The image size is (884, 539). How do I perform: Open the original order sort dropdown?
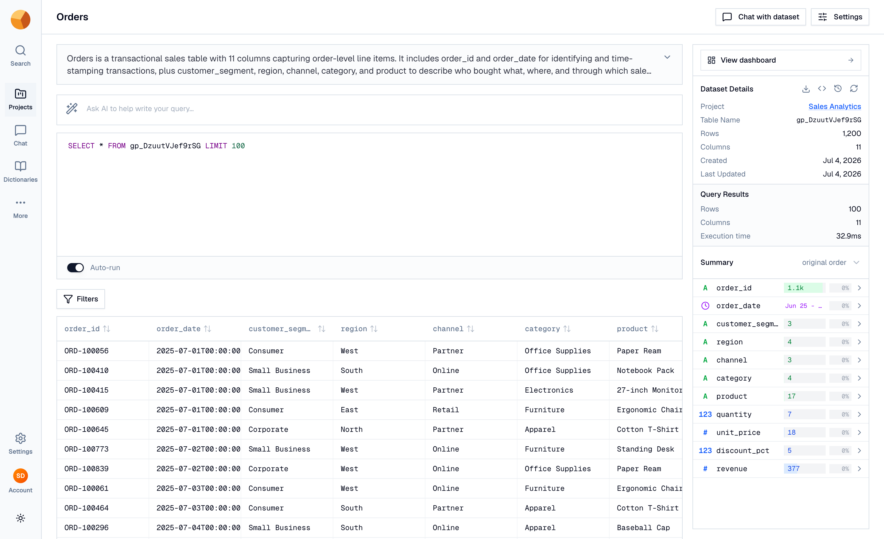[831, 262]
